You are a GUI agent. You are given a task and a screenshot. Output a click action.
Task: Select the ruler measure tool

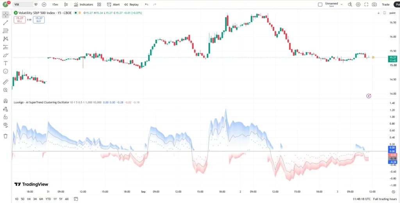click(5, 82)
